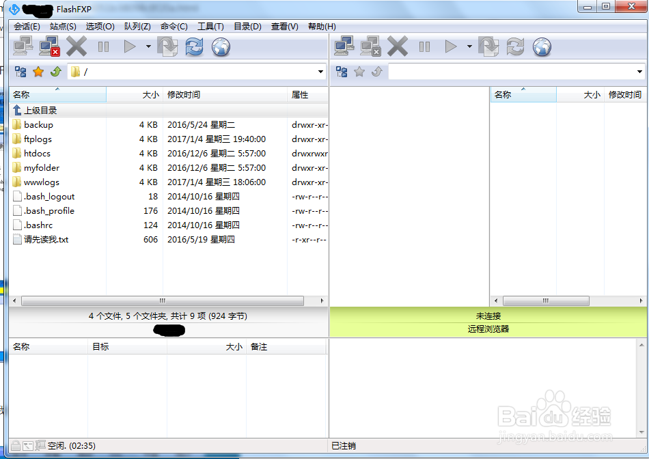
Task: Click the right pane Transfer file icon
Action: (x=488, y=46)
